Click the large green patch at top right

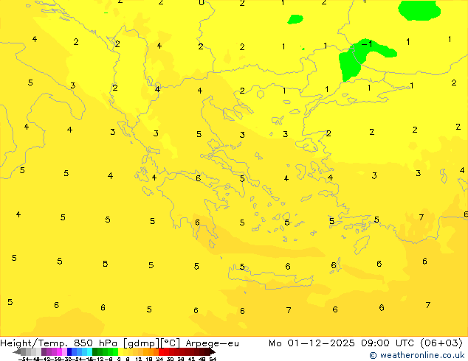[419, 10]
